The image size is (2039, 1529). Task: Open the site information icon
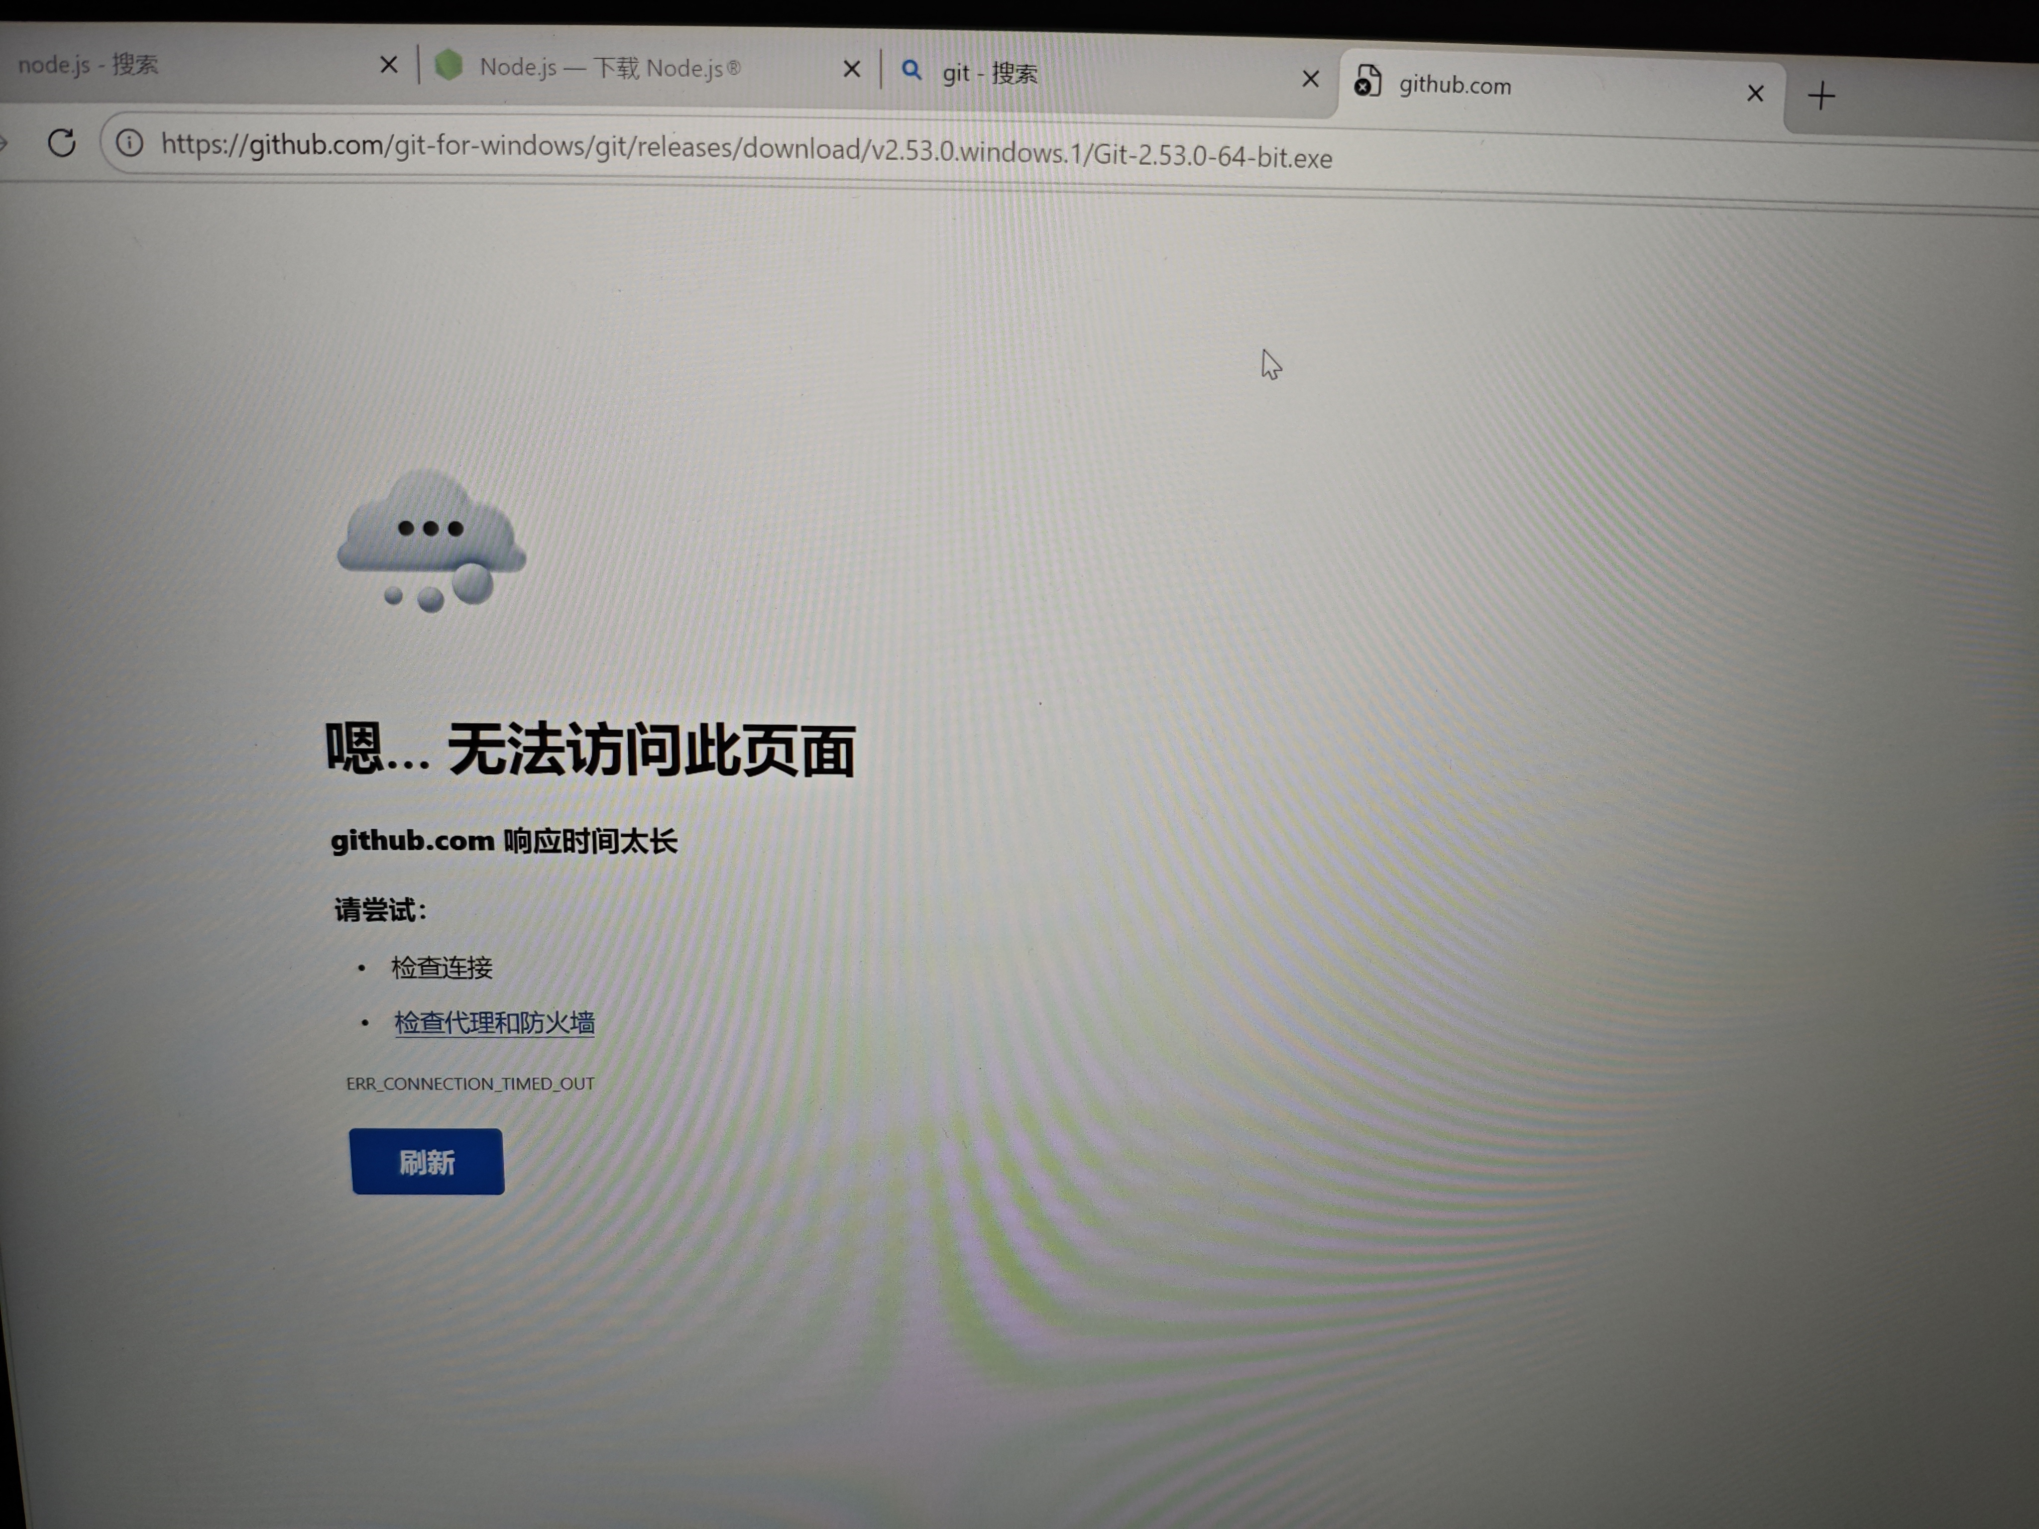pyautogui.click(x=129, y=143)
